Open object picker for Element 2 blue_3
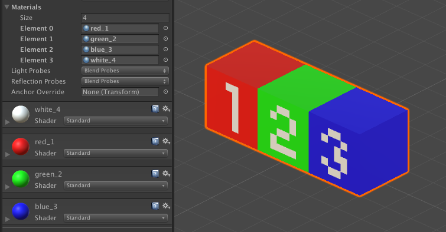Viewport: 446px width, 232px height. coord(165,49)
